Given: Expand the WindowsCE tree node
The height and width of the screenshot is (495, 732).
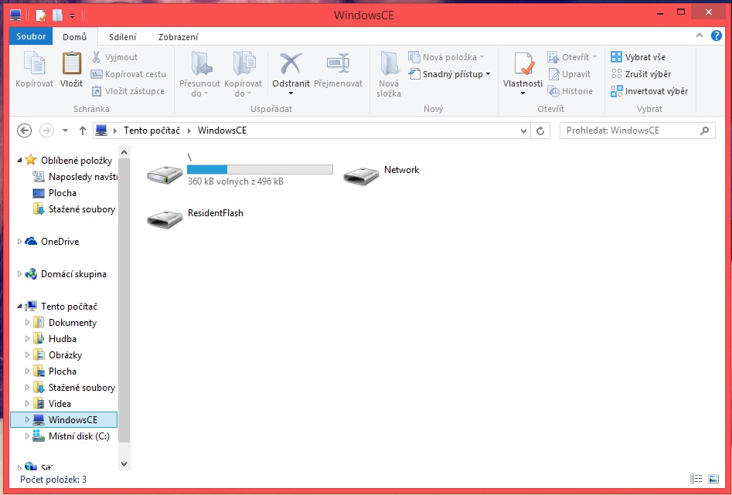Looking at the screenshot, I should tap(27, 420).
